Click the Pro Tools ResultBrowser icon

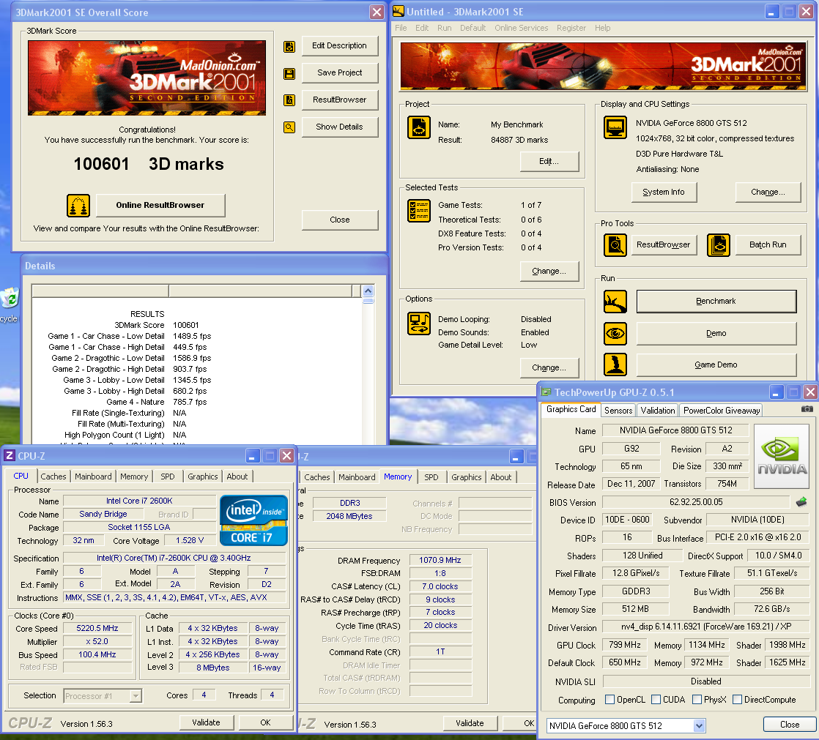pos(615,244)
